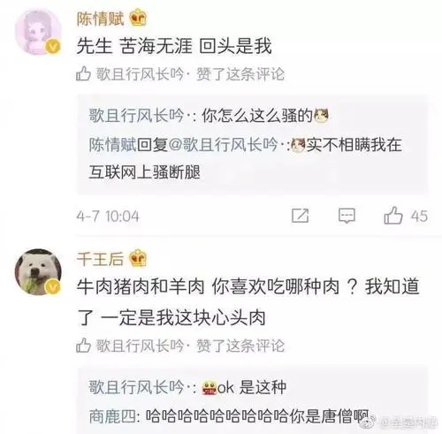Open 歌且行风长吟 in reply 你怎么这么骚的
Viewport: 442px width, 434px height.
[137, 116]
